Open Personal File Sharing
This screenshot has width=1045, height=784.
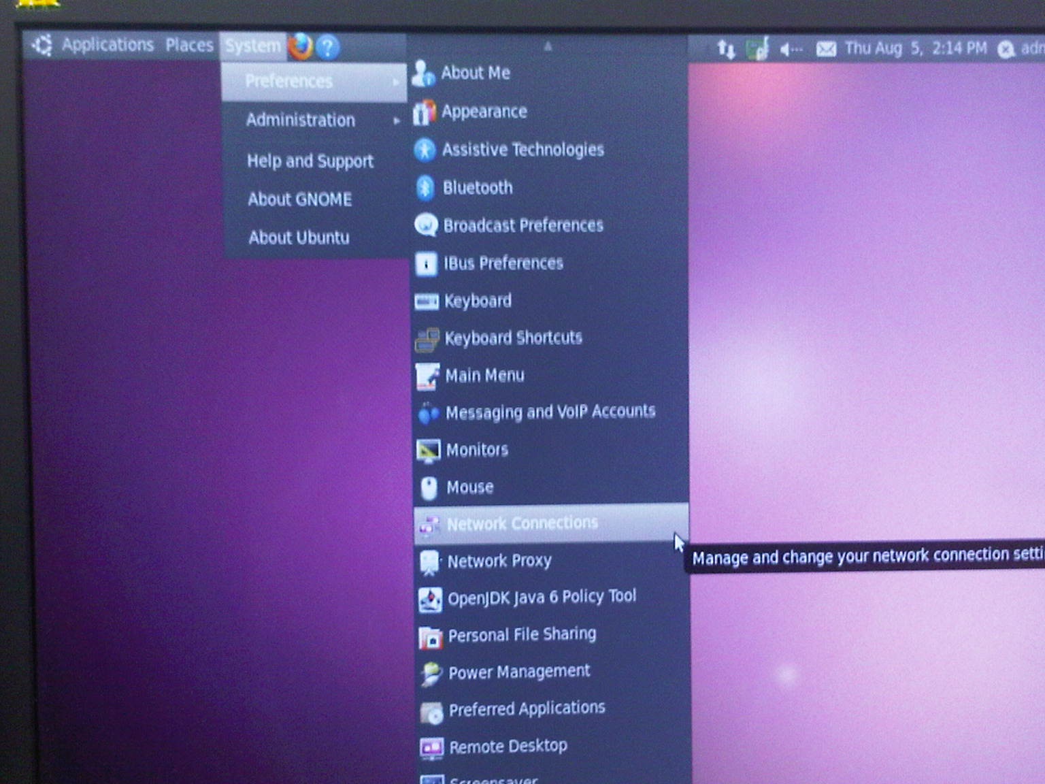[x=552, y=636]
